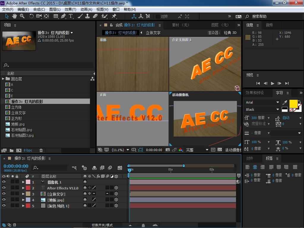Open the 动画(A) menu

(x=86, y=9)
